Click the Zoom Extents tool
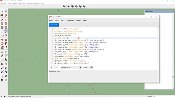The image size is (175, 98). pos(2,72)
